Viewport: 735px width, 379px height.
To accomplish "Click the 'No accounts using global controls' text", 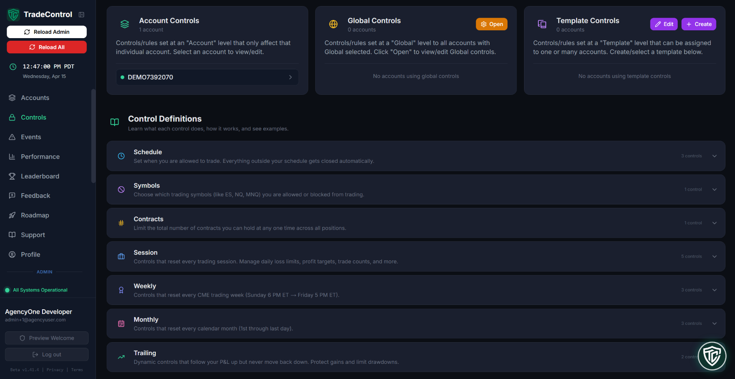I will [416, 76].
